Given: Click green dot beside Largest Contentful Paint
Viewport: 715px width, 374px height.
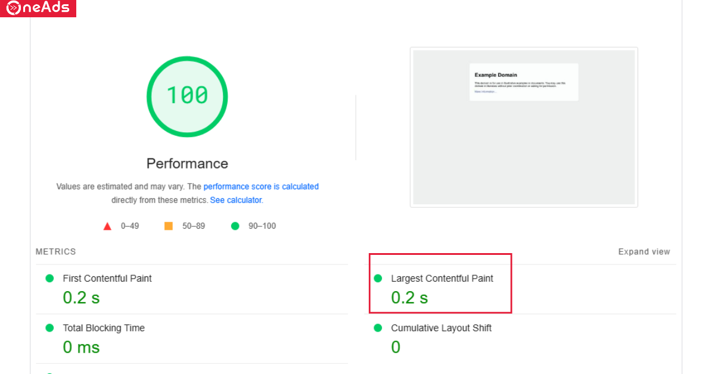Looking at the screenshot, I should 378,278.
